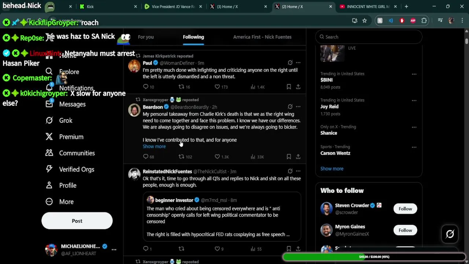Open options for $BINI trend
This screenshot has width=469, height=264.
414,74
